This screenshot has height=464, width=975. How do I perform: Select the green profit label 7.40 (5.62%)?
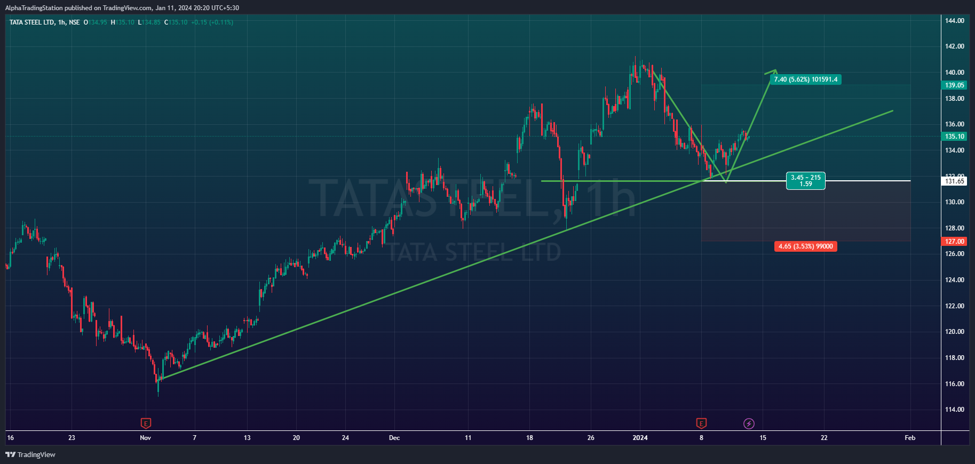(806, 79)
